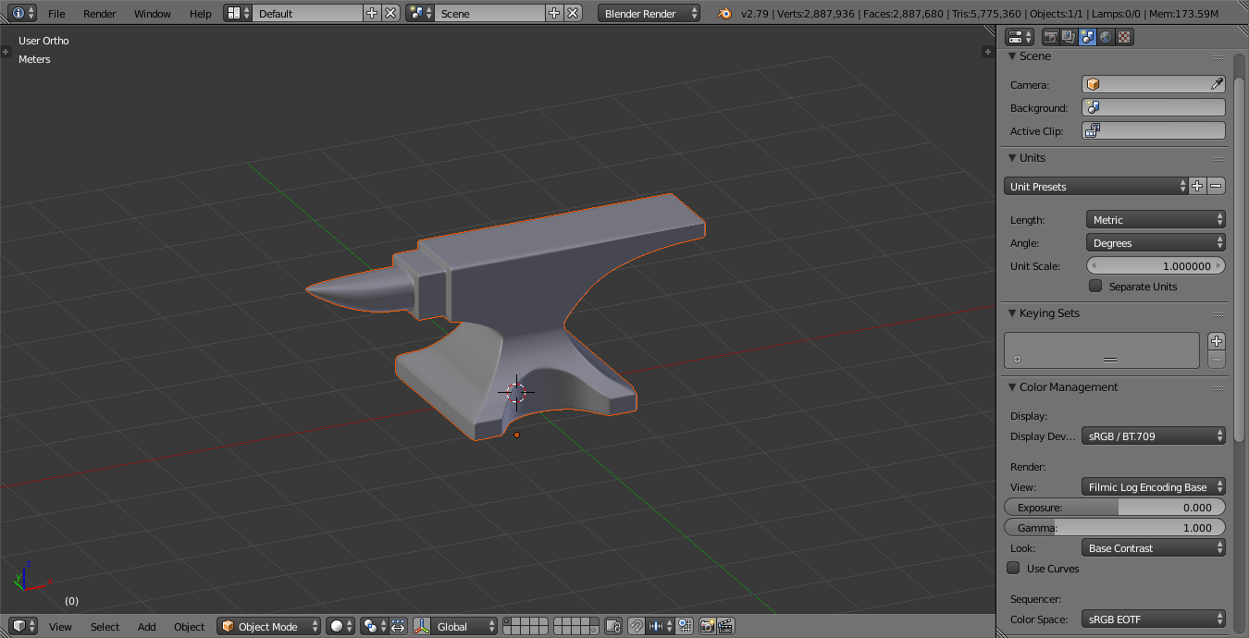The width and height of the screenshot is (1249, 638).
Task: Open the Blender Render engine dropdown
Action: coord(648,14)
